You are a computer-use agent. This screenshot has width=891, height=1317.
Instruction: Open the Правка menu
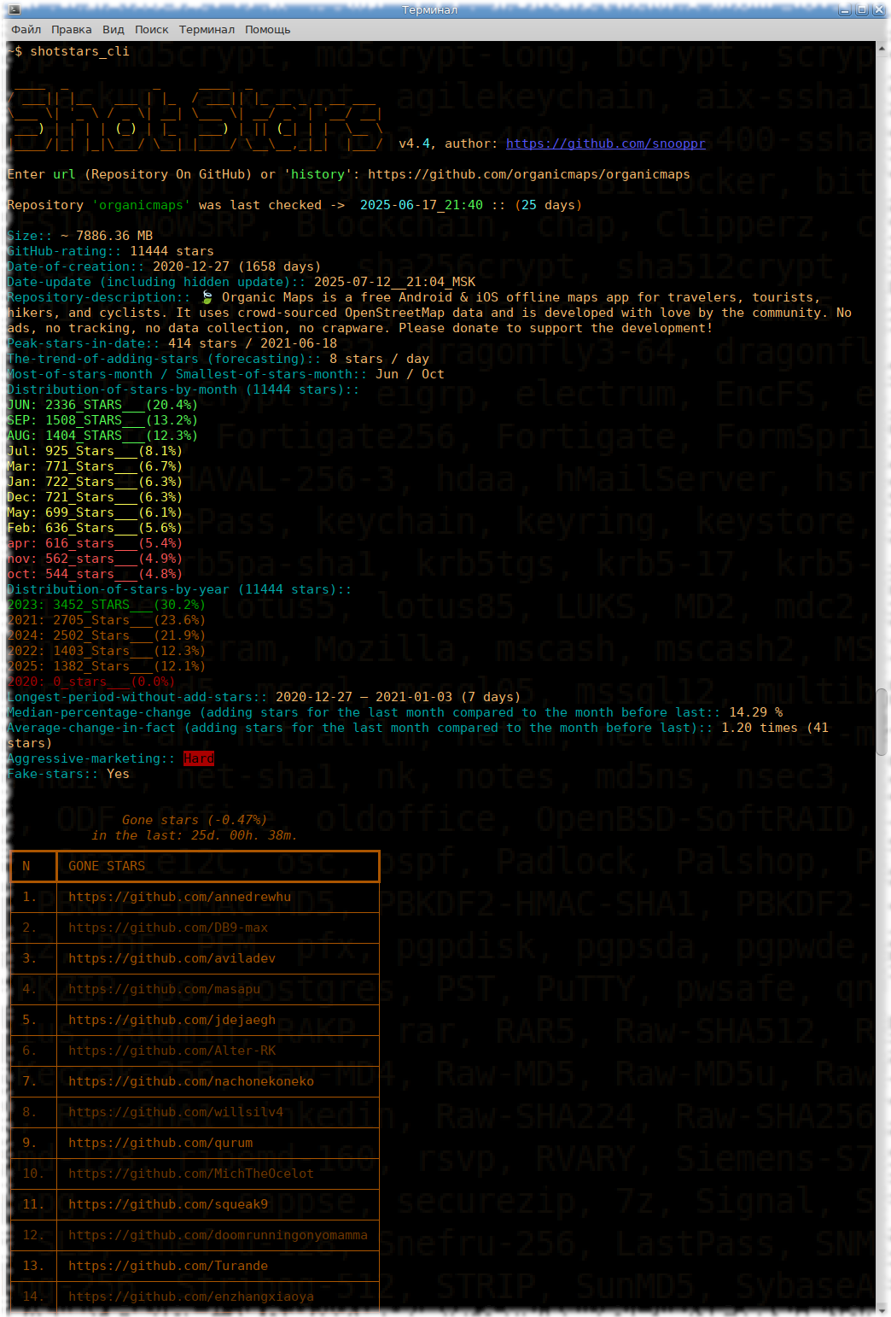(72, 29)
